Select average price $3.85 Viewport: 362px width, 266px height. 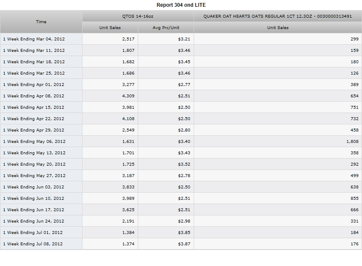click(184, 233)
